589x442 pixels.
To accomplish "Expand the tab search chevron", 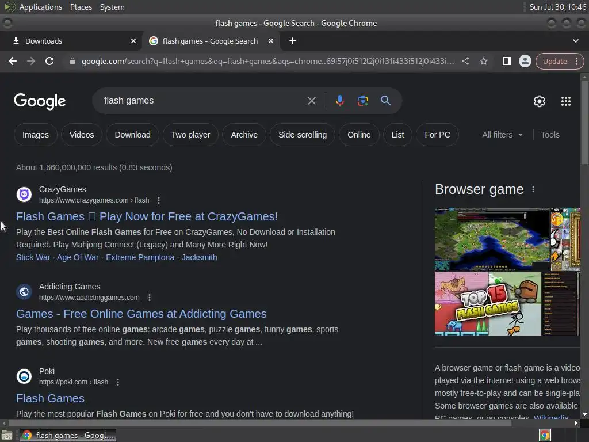I will point(575,41).
